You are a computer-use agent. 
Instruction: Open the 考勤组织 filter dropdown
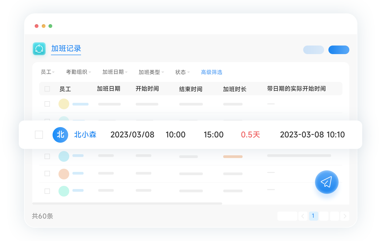tap(78, 72)
